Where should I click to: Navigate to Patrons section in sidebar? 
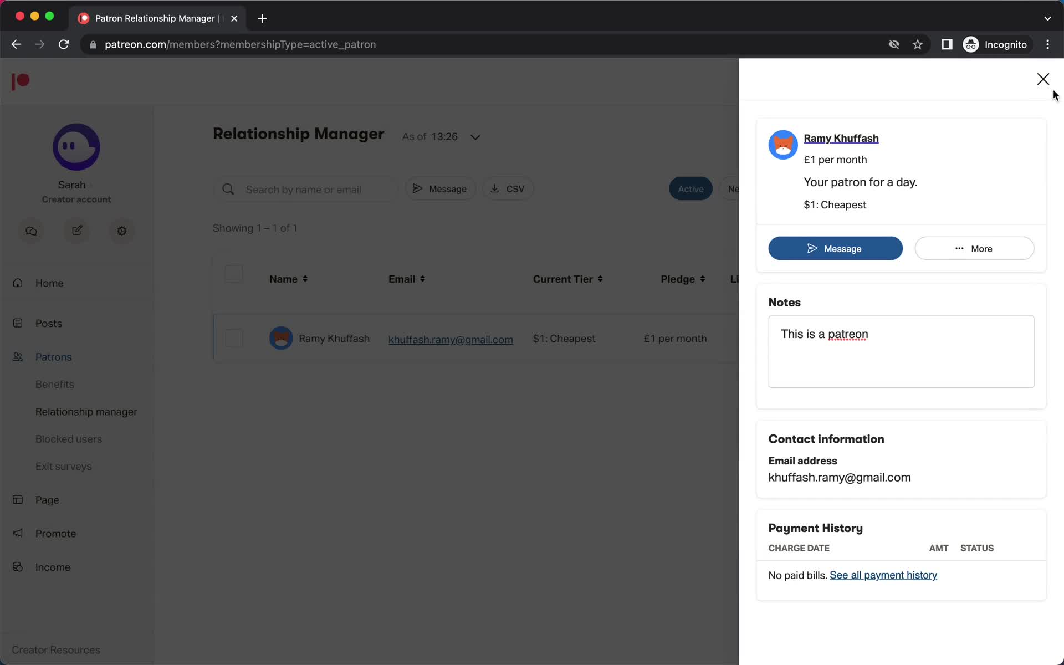click(53, 356)
